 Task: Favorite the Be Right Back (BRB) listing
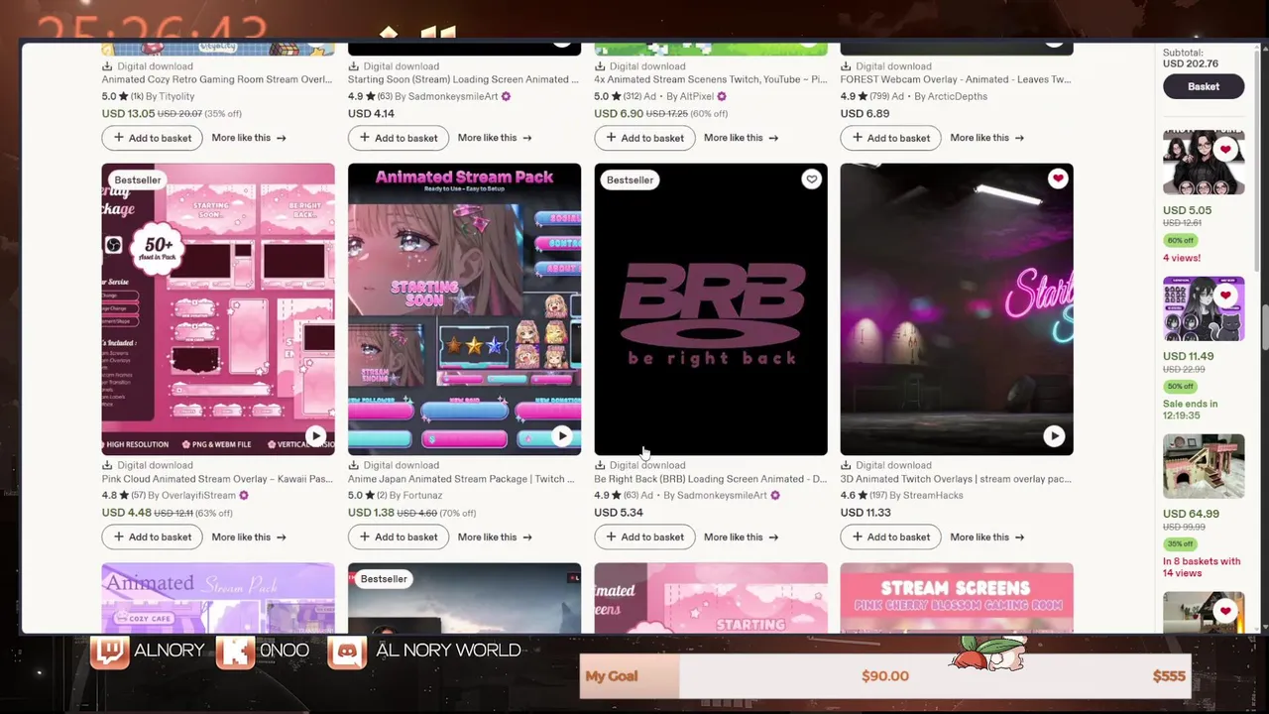[812, 179]
